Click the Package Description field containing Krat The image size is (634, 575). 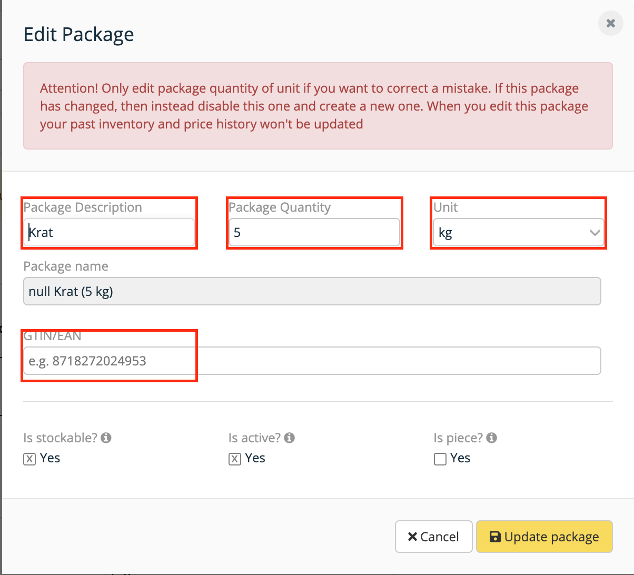109,232
